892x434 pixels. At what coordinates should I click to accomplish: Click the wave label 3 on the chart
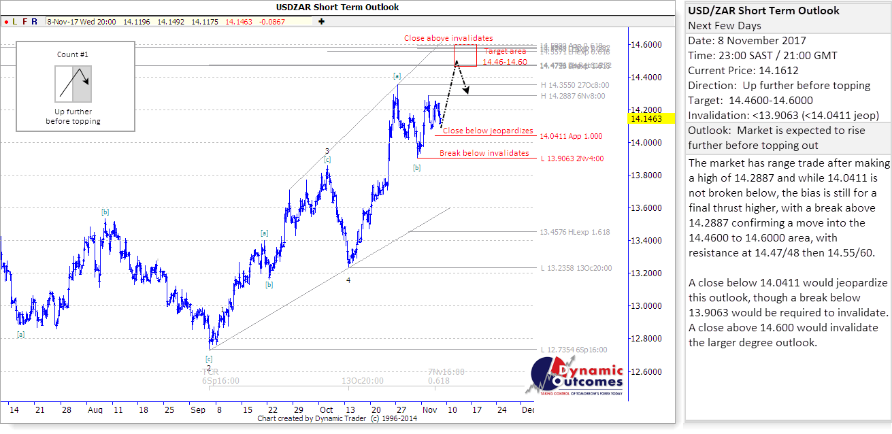[x=327, y=151]
